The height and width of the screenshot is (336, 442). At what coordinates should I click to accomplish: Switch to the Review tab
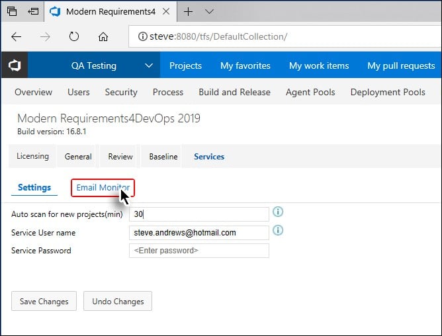pyautogui.click(x=120, y=157)
